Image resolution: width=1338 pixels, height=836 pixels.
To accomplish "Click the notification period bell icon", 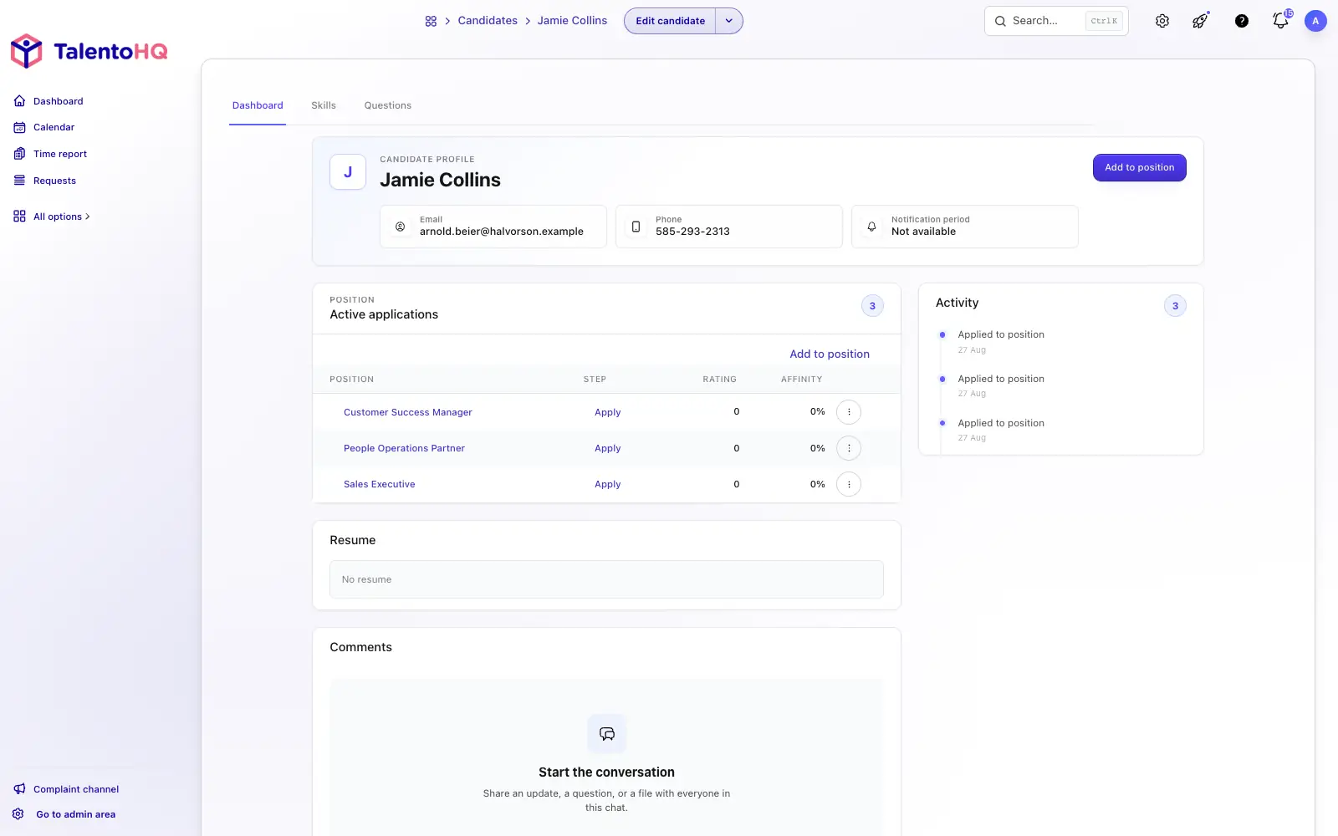I will 871,227.
